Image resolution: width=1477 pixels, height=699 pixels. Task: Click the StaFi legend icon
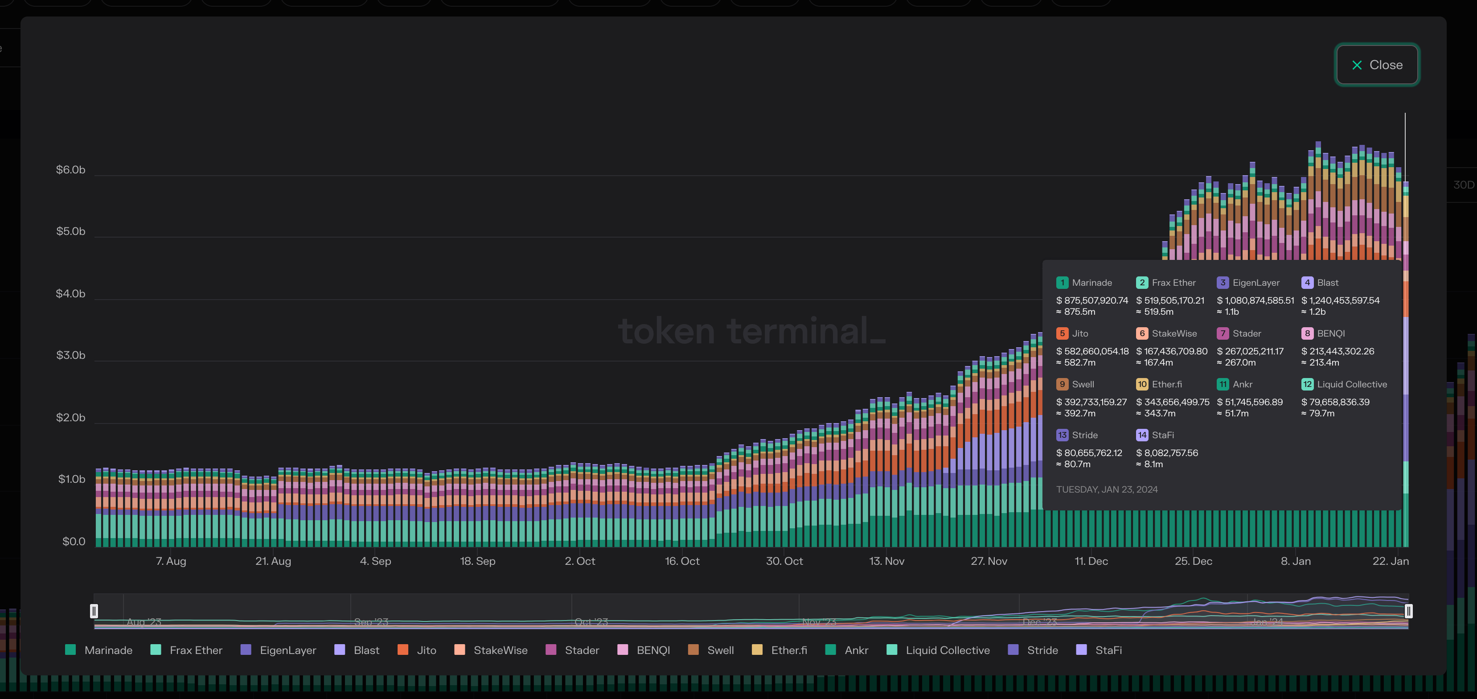(1081, 650)
